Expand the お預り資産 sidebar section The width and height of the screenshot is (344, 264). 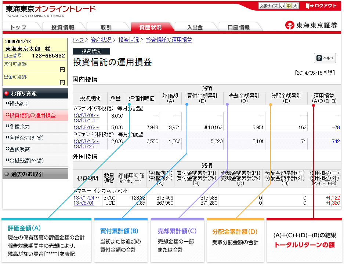(x=35, y=93)
